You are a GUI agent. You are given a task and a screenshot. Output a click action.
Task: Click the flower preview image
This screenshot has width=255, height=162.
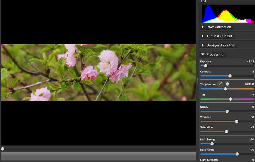click(x=98, y=72)
